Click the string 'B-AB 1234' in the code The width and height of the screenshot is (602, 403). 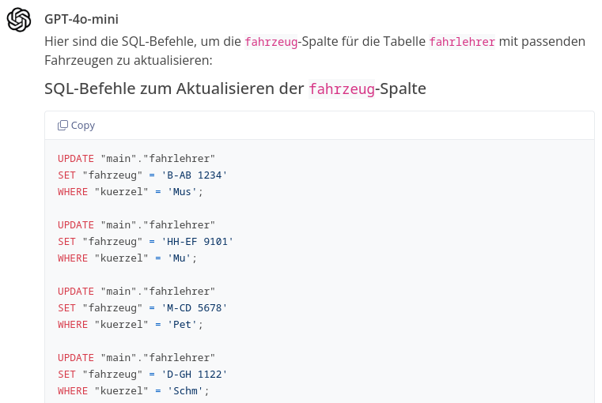tap(195, 175)
